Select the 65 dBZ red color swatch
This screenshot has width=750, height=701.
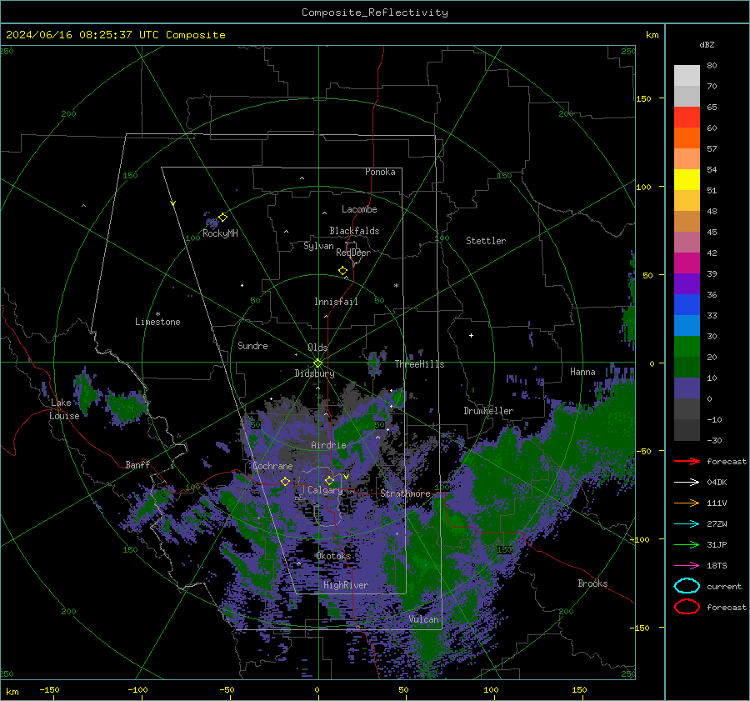tap(687, 118)
